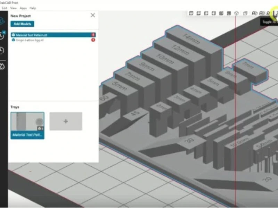Open the Help menu
Viewport: 278px width, 208px height.
32,8
